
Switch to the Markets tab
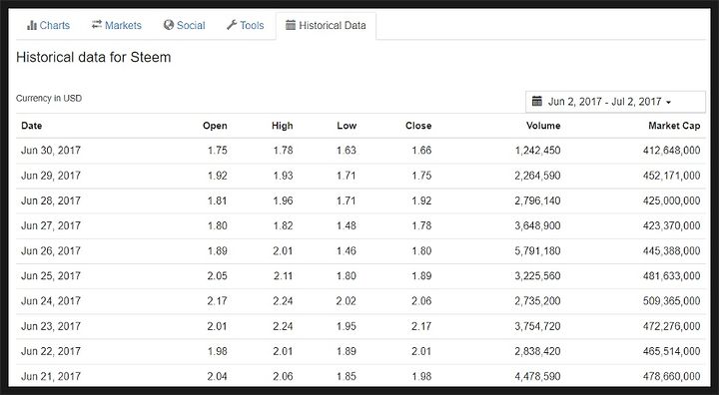[x=117, y=25]
